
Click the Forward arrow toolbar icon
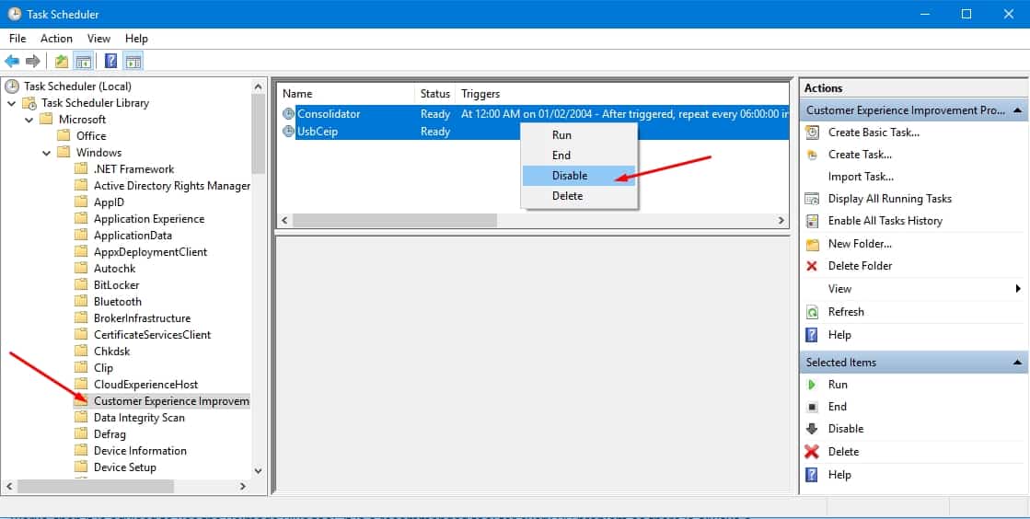tap(33, 61)
